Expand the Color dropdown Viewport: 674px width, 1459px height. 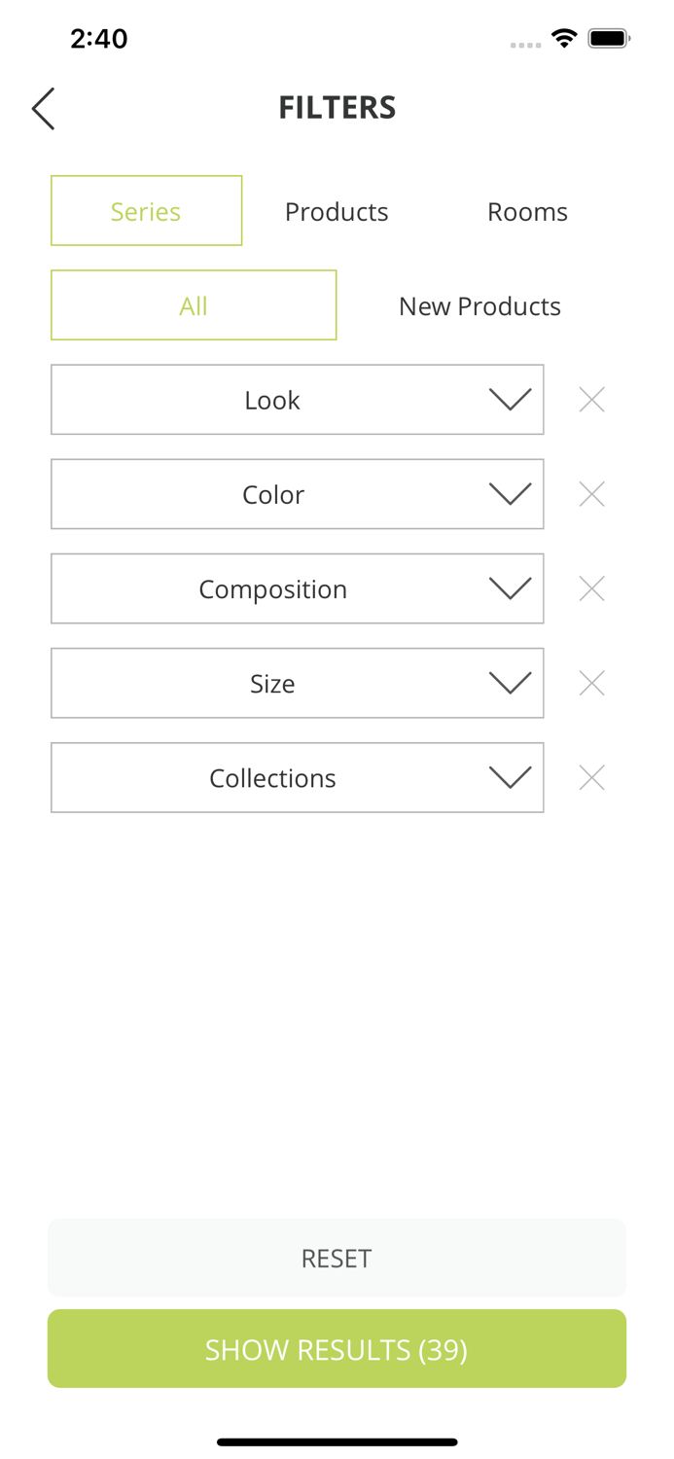pyautogui.click(x=297, y=494)
